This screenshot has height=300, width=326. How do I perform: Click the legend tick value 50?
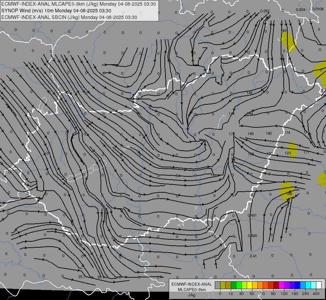tap(252, 294)
